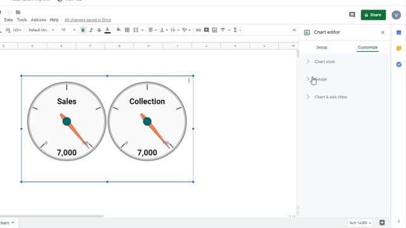Toggle strikethrough formatting

(99, 30)
